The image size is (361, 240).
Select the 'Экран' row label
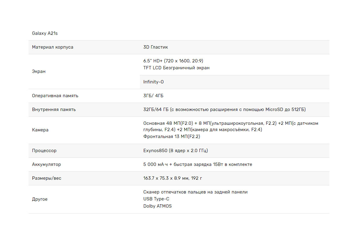(x=39, y=71)
